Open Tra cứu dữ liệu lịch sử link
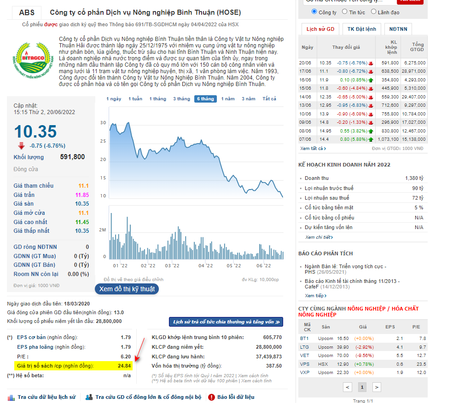 (46, 397)
